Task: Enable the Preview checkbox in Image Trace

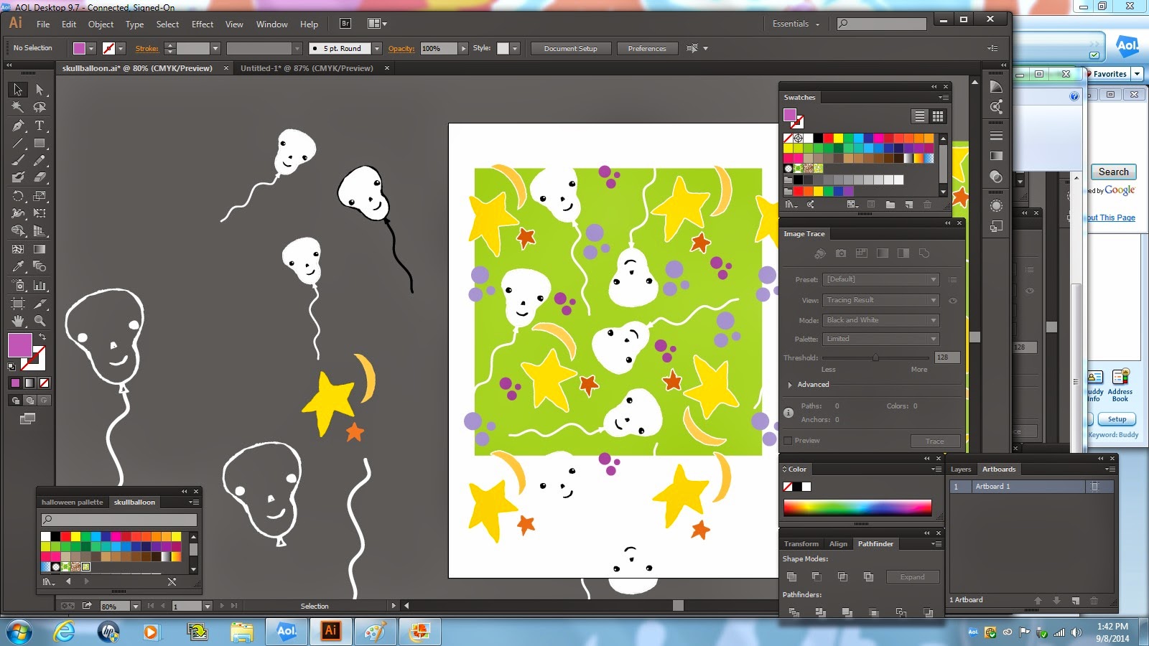Action: click(788, 441)
